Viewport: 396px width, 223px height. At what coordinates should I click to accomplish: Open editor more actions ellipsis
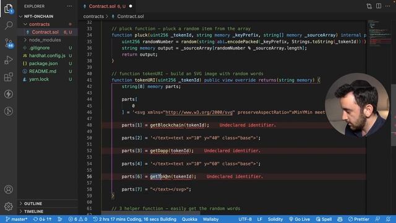[388, 6]
